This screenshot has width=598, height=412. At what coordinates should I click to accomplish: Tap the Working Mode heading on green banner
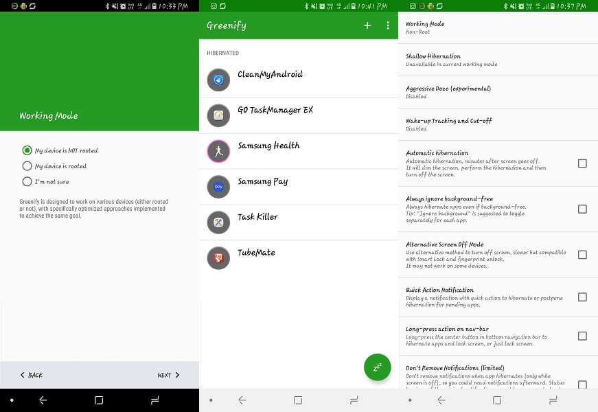pos(49,115)
